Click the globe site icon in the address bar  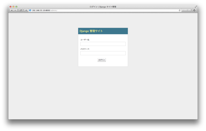tap(30, 10)
